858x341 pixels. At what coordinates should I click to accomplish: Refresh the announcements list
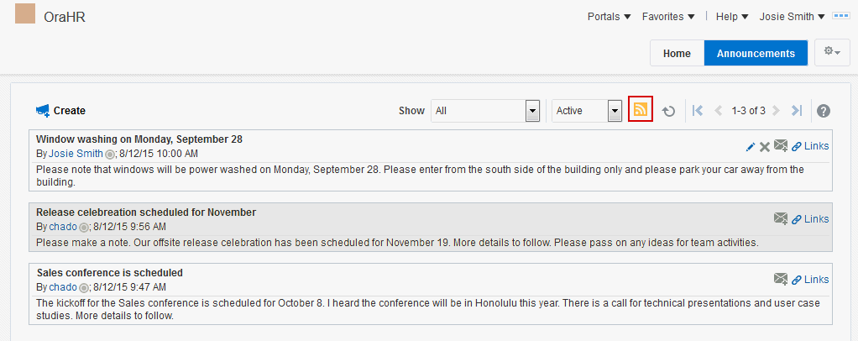(669, 111)
